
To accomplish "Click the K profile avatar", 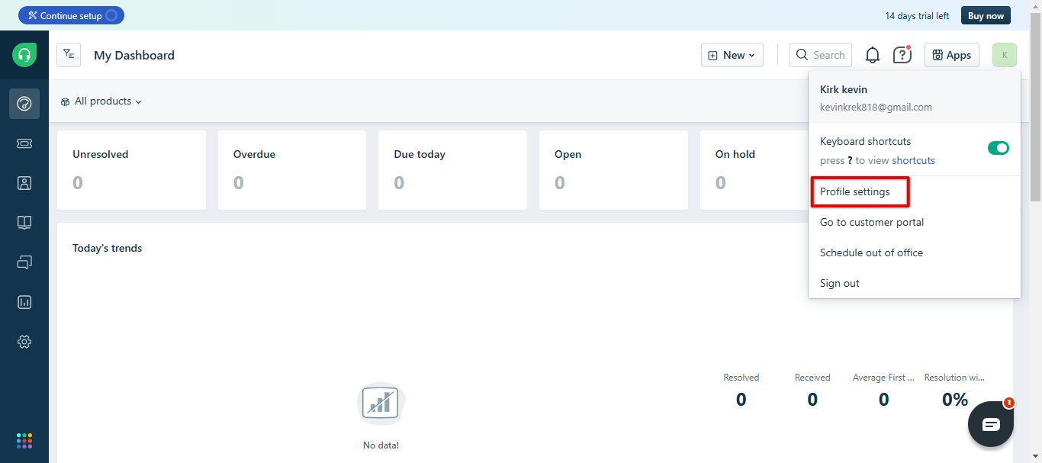I will point(1005,55).
